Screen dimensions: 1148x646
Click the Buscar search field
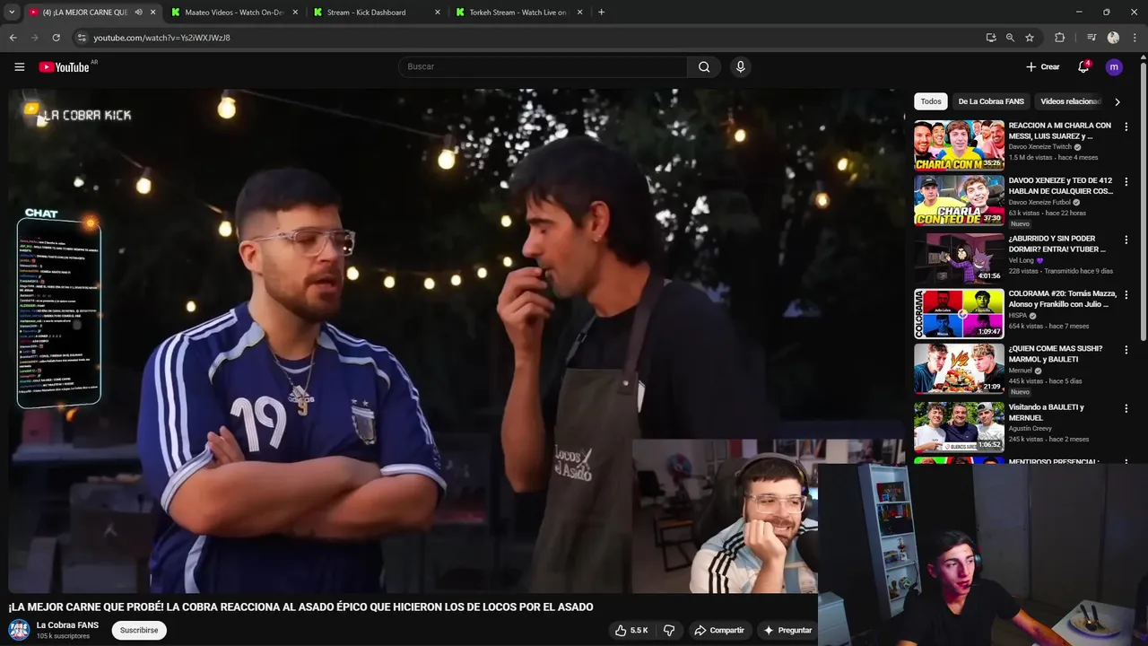(543, 66)
